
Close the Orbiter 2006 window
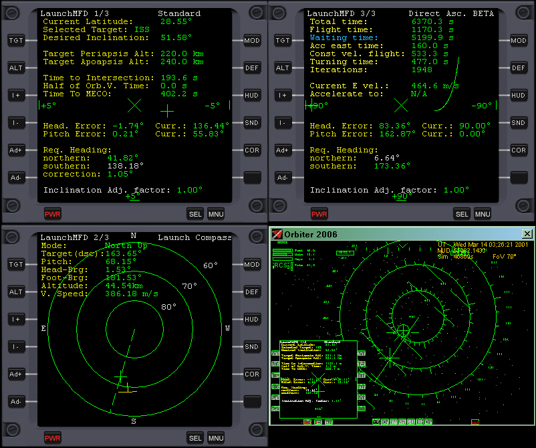(x=527, y=234)
